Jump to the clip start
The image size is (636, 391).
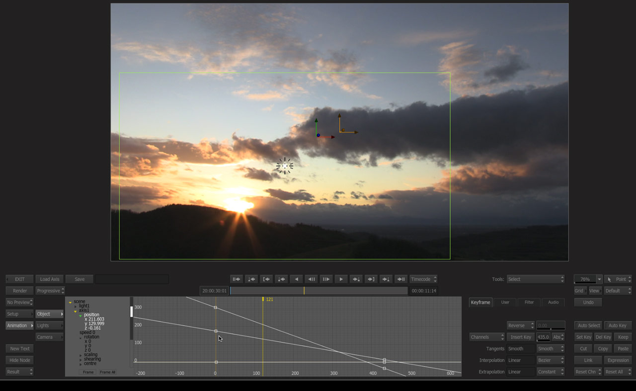[237, 279]
